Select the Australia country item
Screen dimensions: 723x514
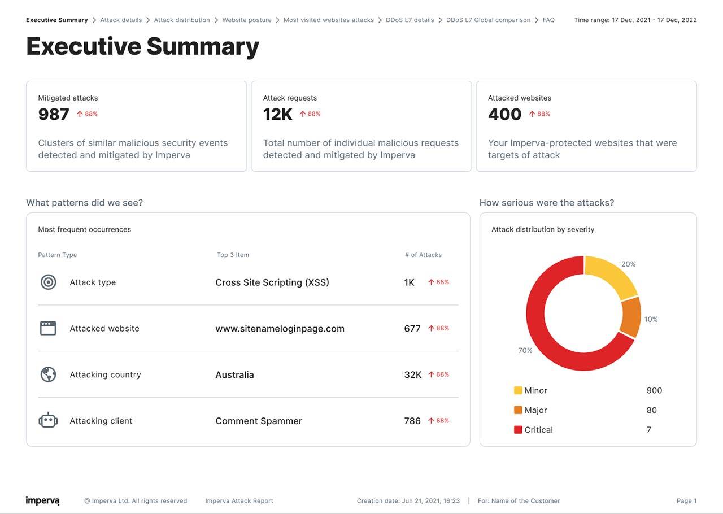[234, 375]
